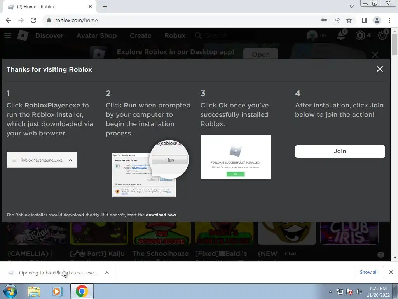The width and height of the screenshot is (398, 299).
Task: Open a new browser tab
Action: tap(105, 7)
